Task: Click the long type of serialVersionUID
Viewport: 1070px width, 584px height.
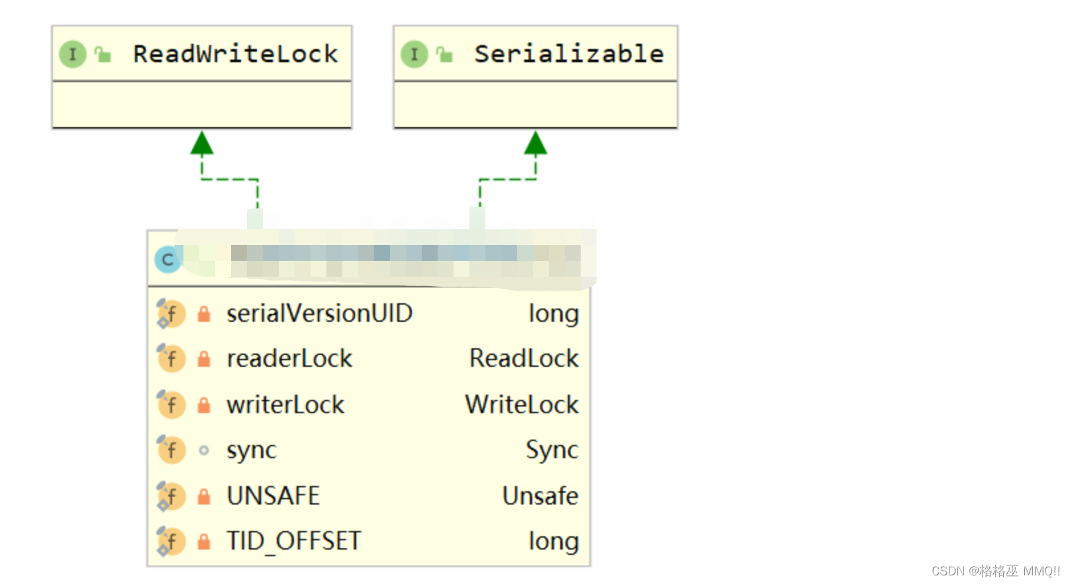Action: (x=554, y=315)
